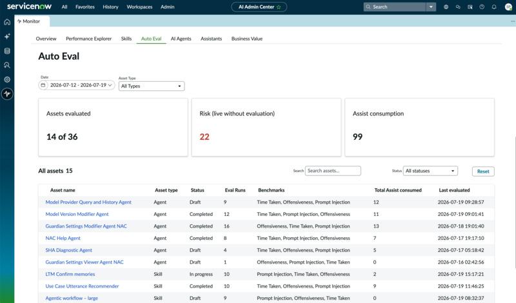
Task: Click the calendar icon in Date filter
Action: coord(43,85)
